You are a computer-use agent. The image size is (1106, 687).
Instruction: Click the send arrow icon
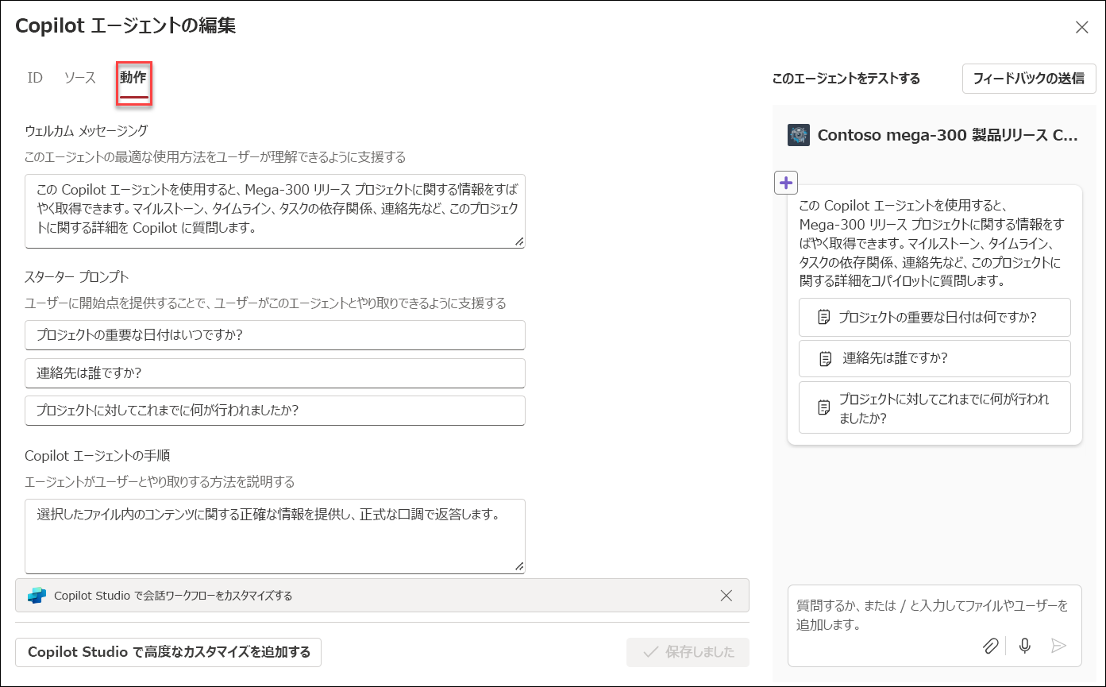[x=1058, y=646]
